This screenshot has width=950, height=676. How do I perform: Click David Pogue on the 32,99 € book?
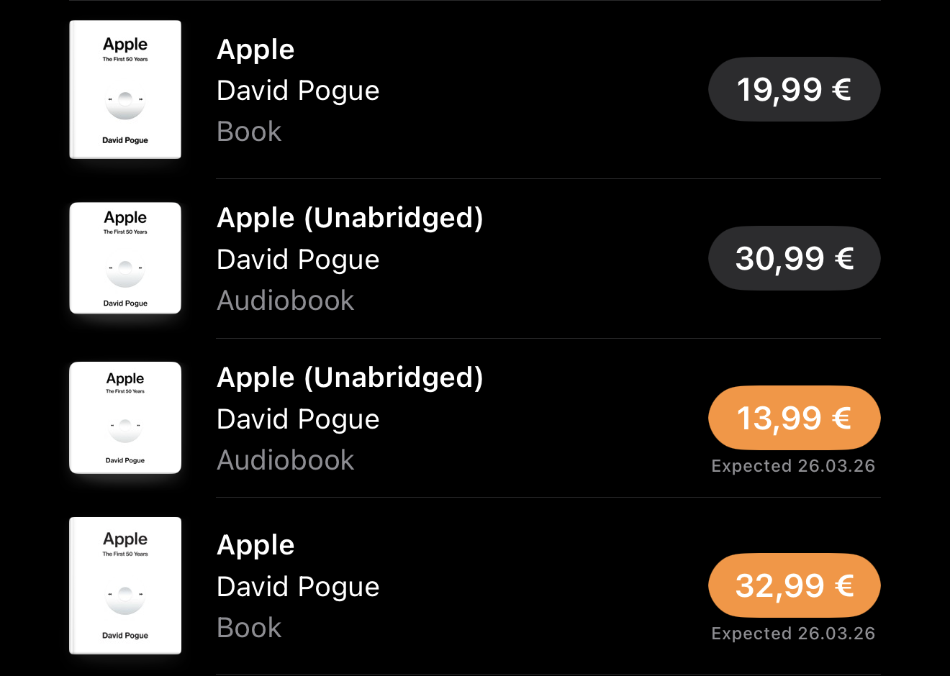click(x=298, y=587)
